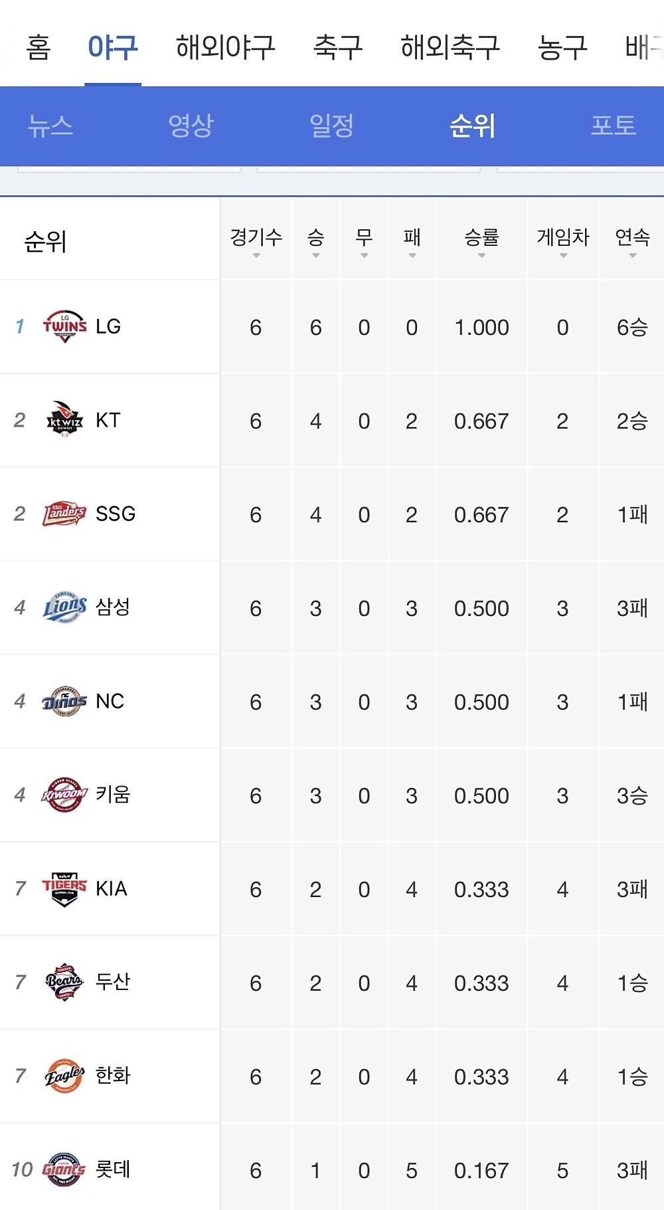Open the 뉴스 sub-tab

(x=50, y=126)
